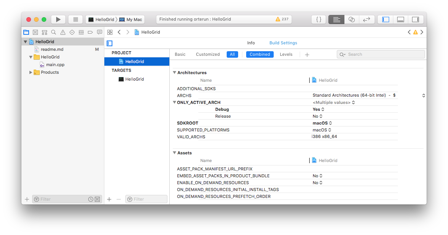
Task: Collapse the ONLY_ACTIVE_ARCH setting rows
Action: click(174, 102)
